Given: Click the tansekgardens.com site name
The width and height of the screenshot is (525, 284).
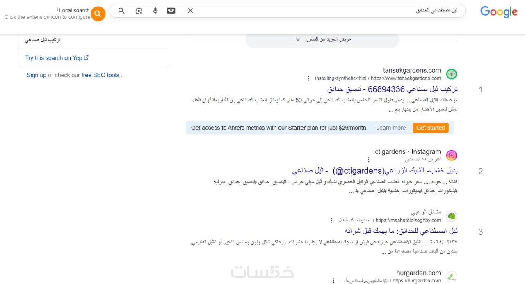Looking at the screenshot, I should point(412,70).
